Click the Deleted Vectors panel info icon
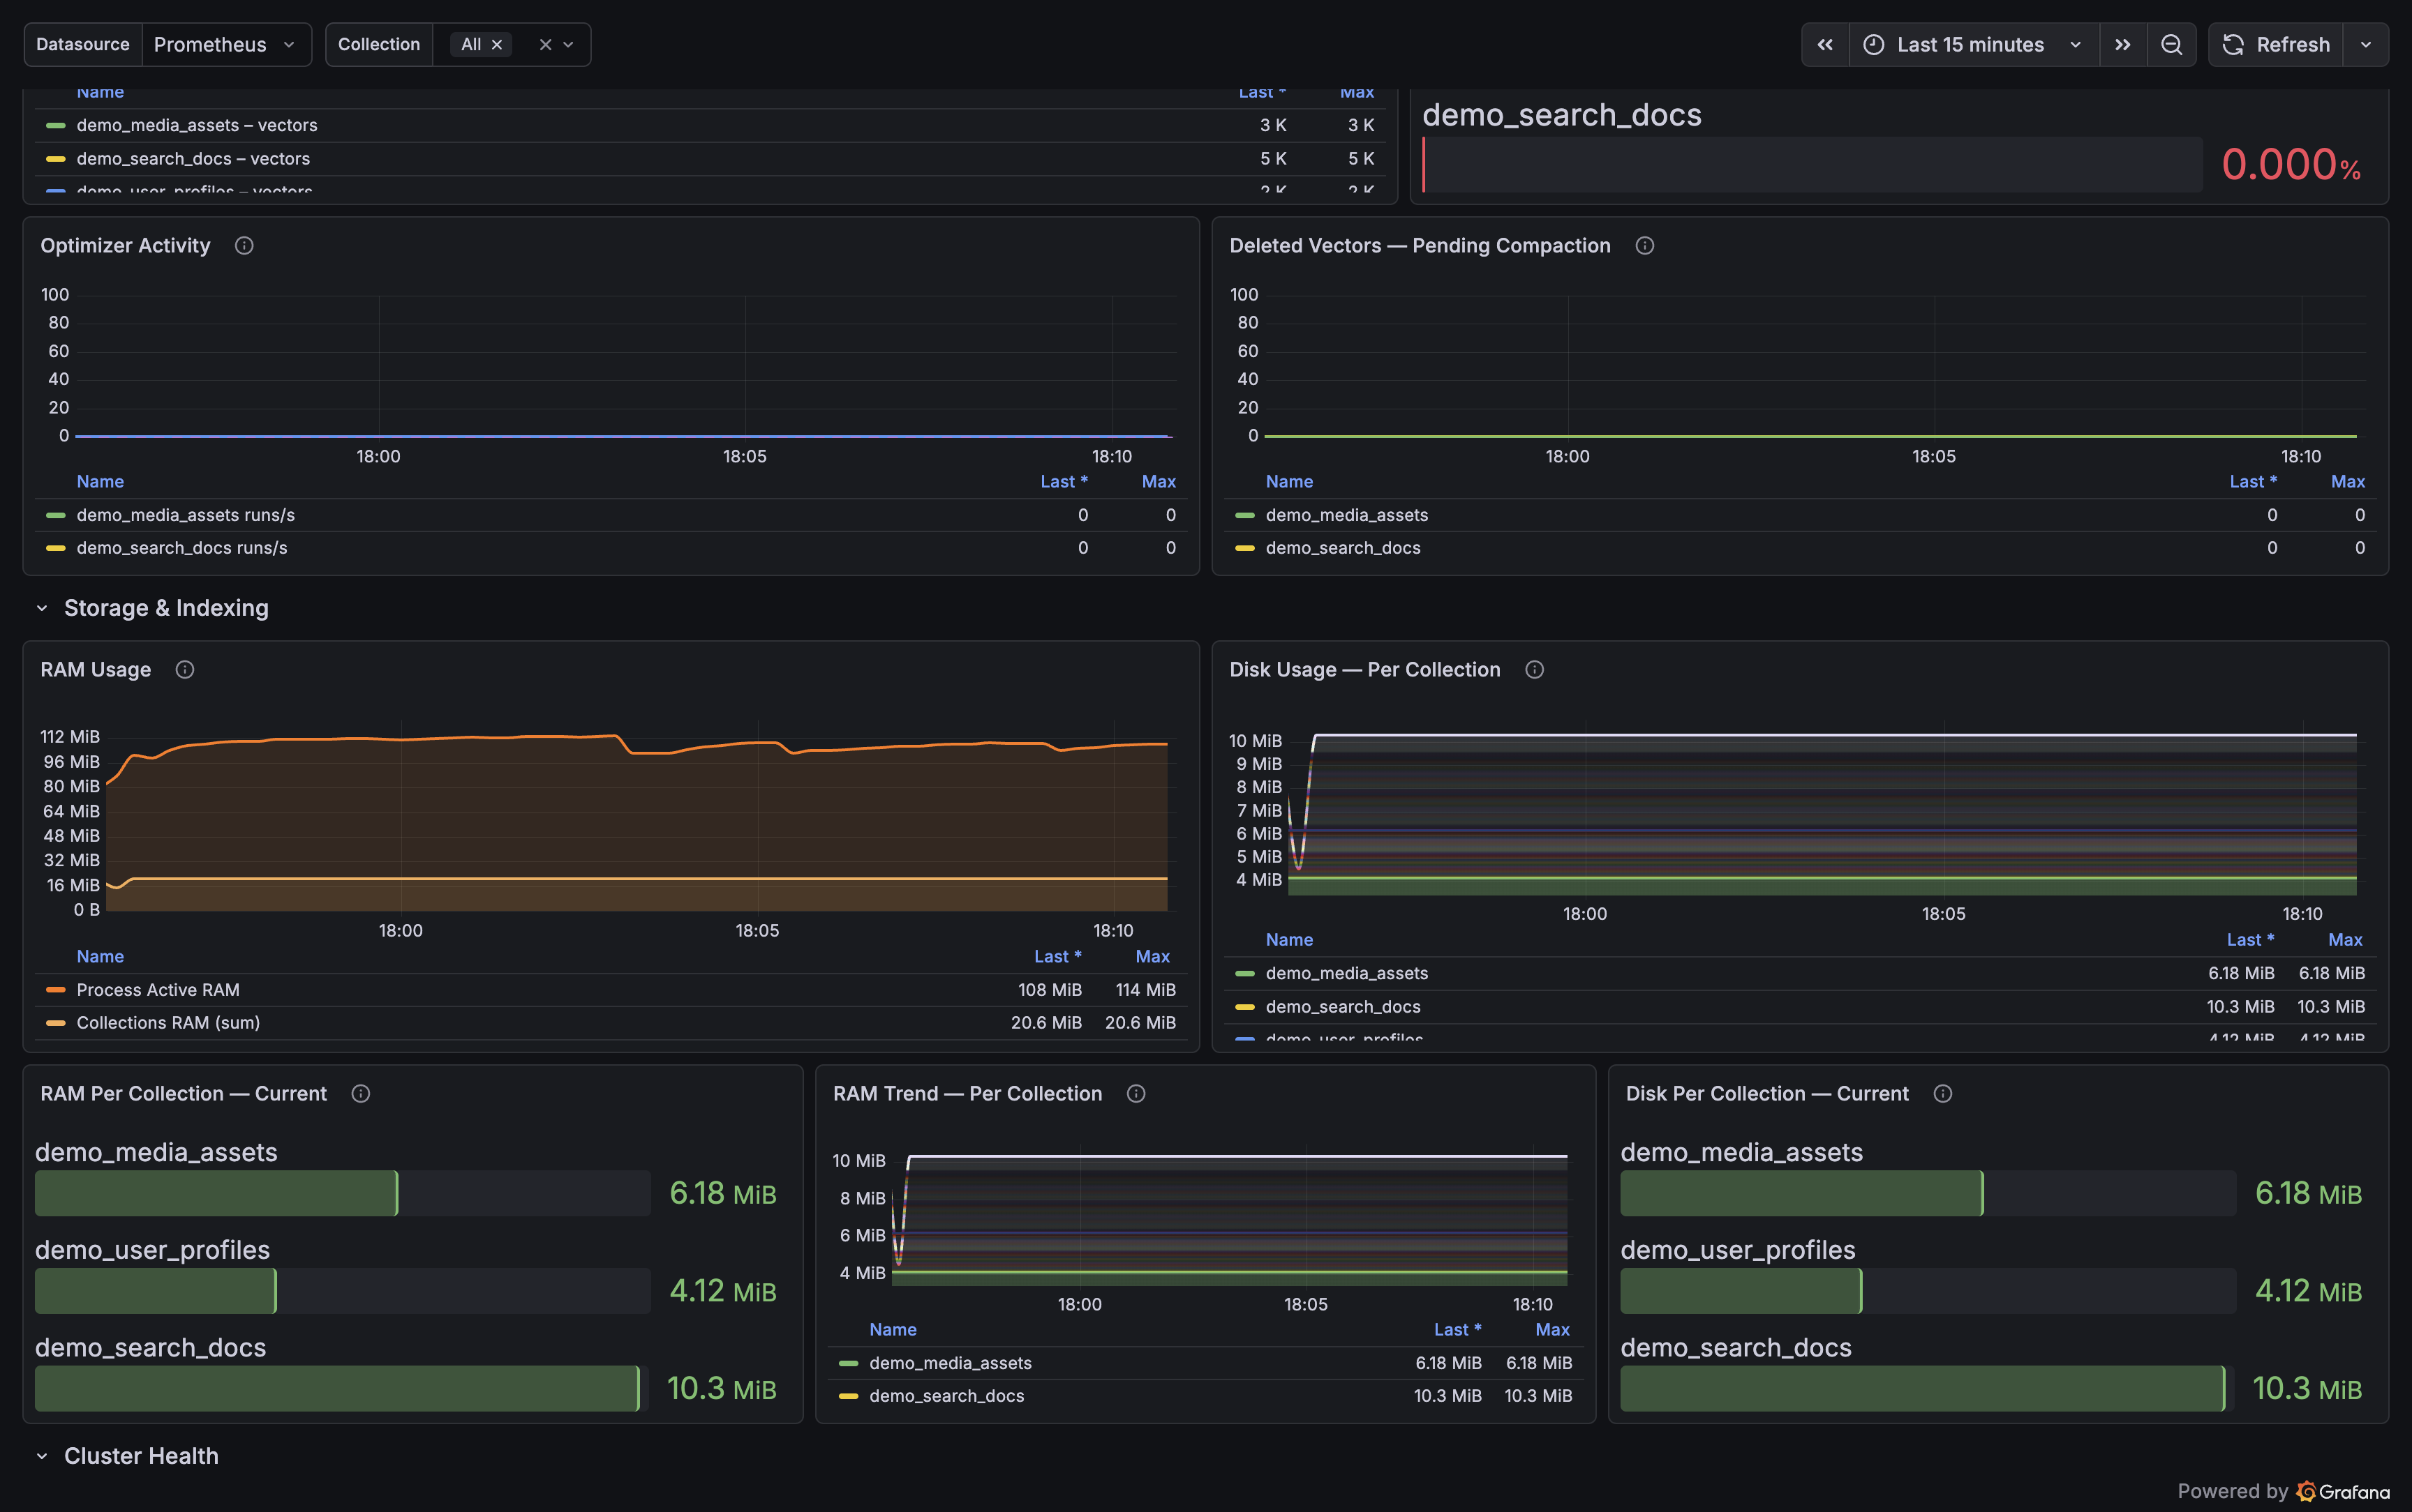The width and height of the screenshot is (2412, 1512). tap(1645, 246)
